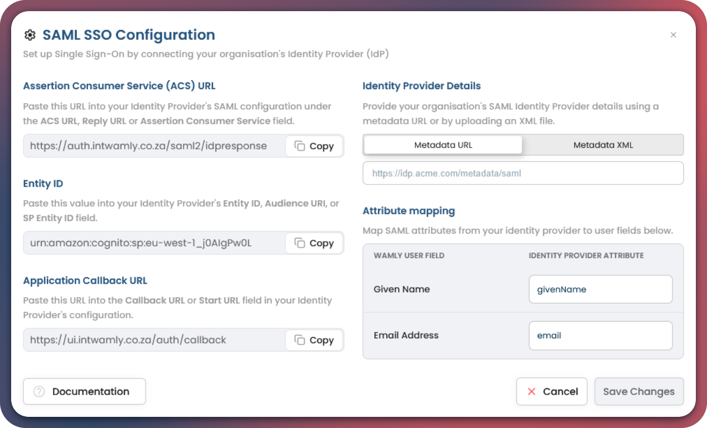Copy the Entity ID value
This screenshot has height=428, width=707.
pyautogui.click(x=314, y=243)
